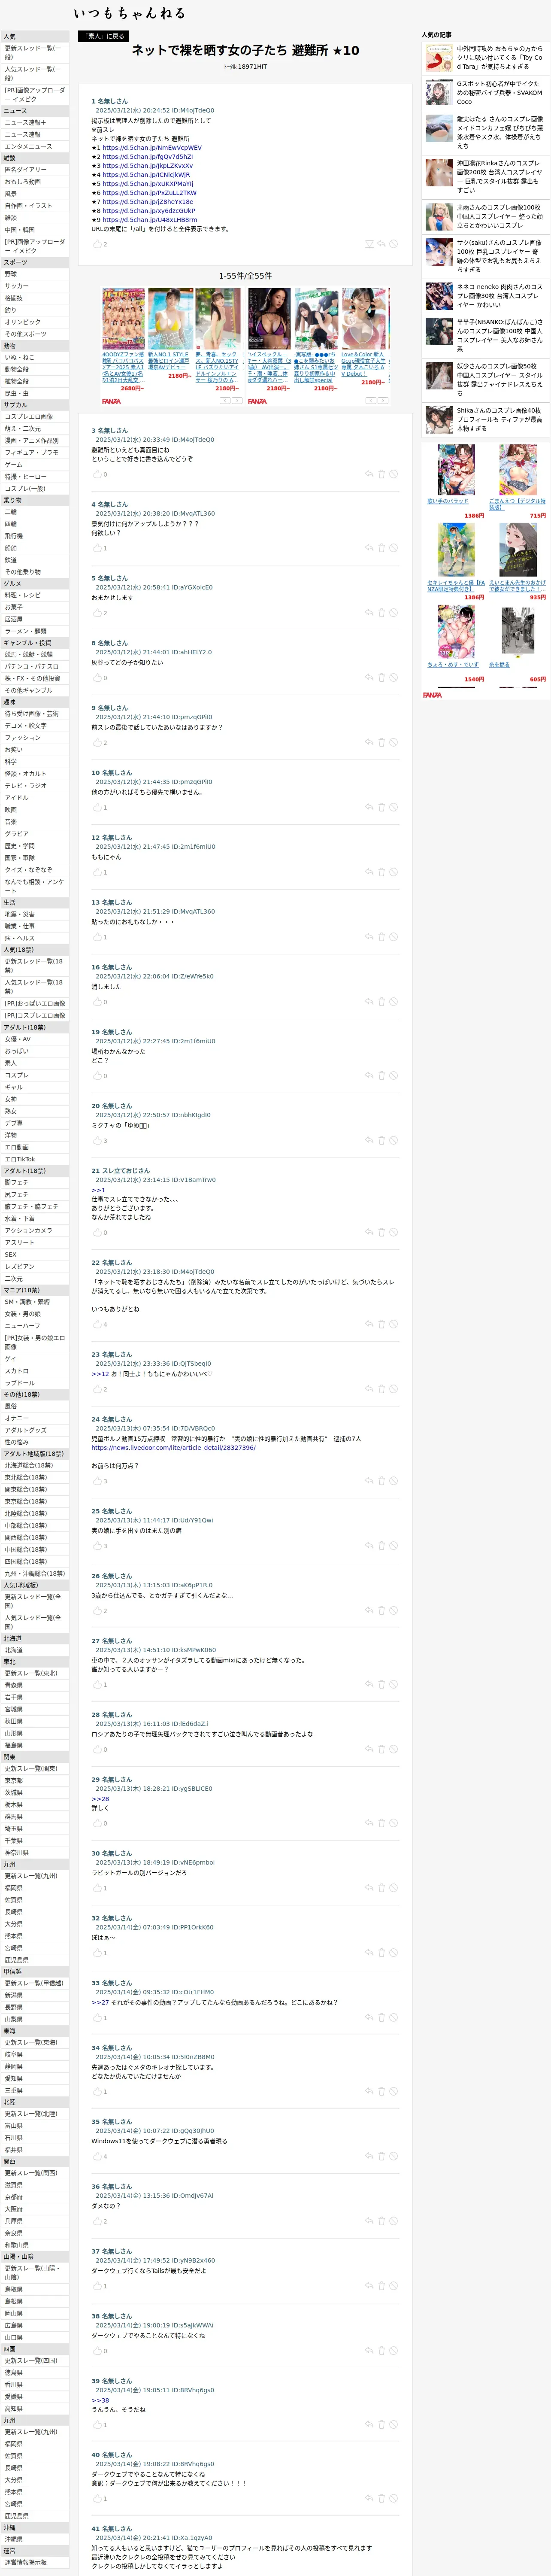The image size is (551, 2576).
Task: Click reply arrow on post 5
Action: point(369,613)
